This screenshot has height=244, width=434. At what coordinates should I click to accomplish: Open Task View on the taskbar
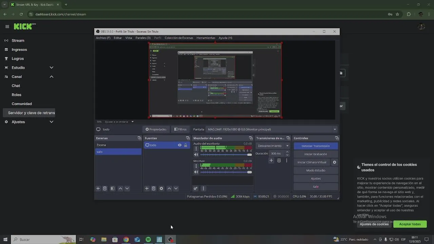coord(81,240)
